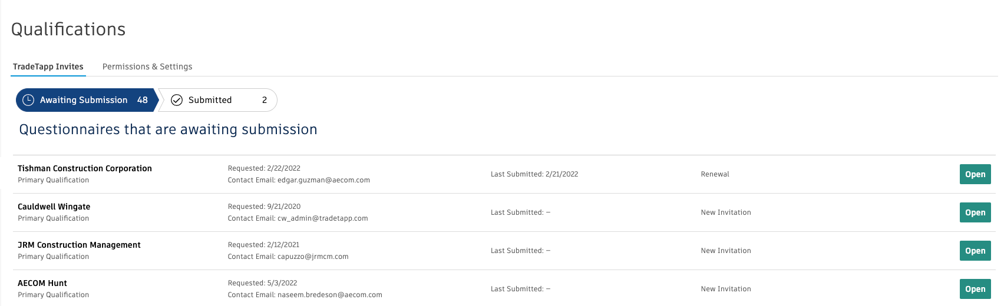
Task: Switch to the TradeTapp Invites tab
Action: [48, 66]
